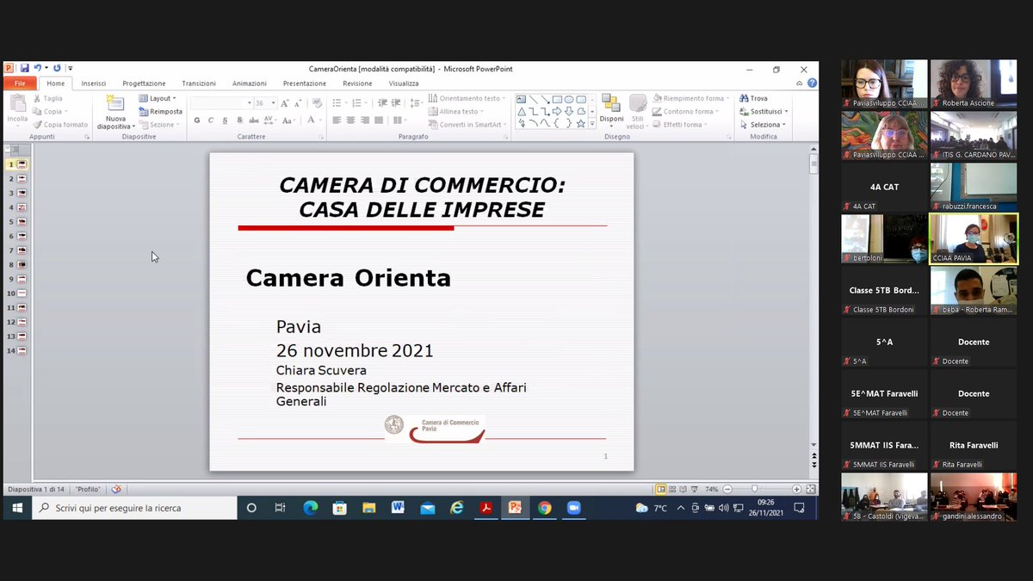Open the File tab
1033x581 pixels.
pyautogui.click(x=20, y=83)
